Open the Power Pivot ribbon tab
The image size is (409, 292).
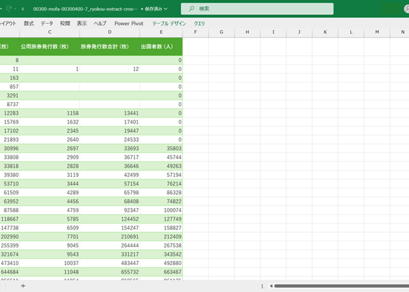[x=129, y=23]
